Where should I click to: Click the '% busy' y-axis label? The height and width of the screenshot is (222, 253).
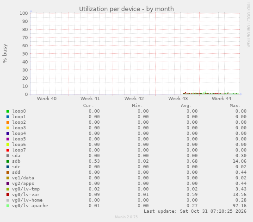pyautogui.click(x=5, y=53)
